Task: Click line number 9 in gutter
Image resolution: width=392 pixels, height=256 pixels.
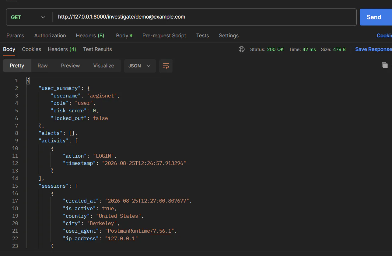Action: pos(16,141)
